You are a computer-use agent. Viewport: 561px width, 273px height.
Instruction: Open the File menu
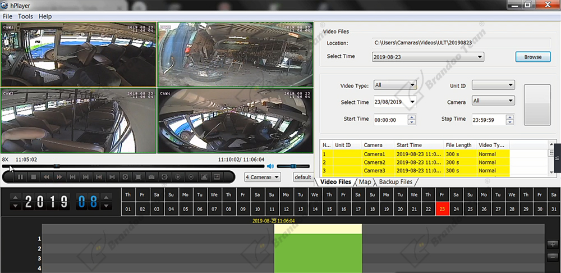pyautogui.click(x=7, y=17)
